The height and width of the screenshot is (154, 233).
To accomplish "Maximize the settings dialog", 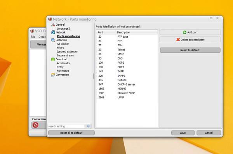I will [x=211, y=18].
